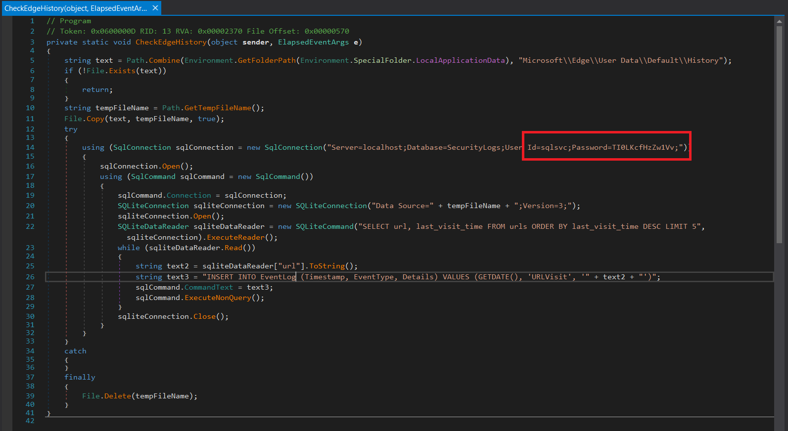
Task: Click sqliteConnection.Open on line 21
Action: [165, 216]
